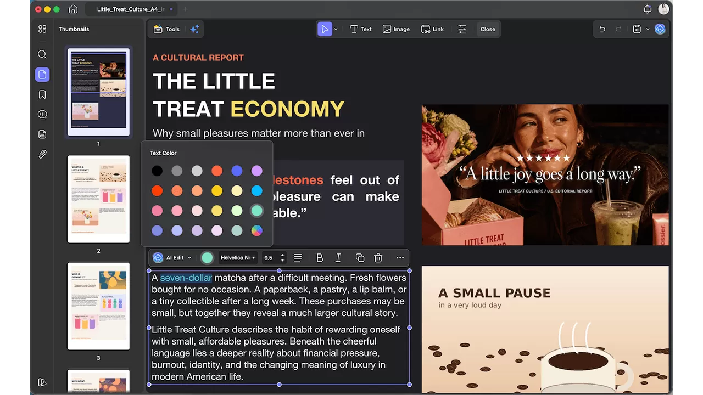Pick the cream pale yellow color swatch

(237, 191)
